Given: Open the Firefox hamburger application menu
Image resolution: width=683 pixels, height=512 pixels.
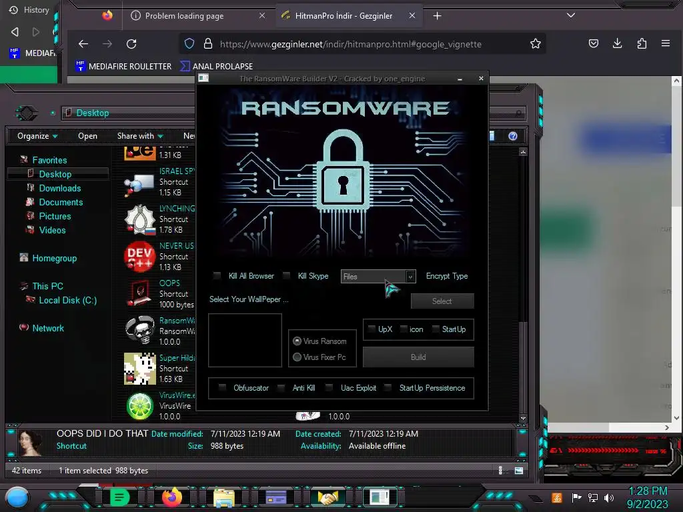Looking at the screenshot, I should pos(666,43).
